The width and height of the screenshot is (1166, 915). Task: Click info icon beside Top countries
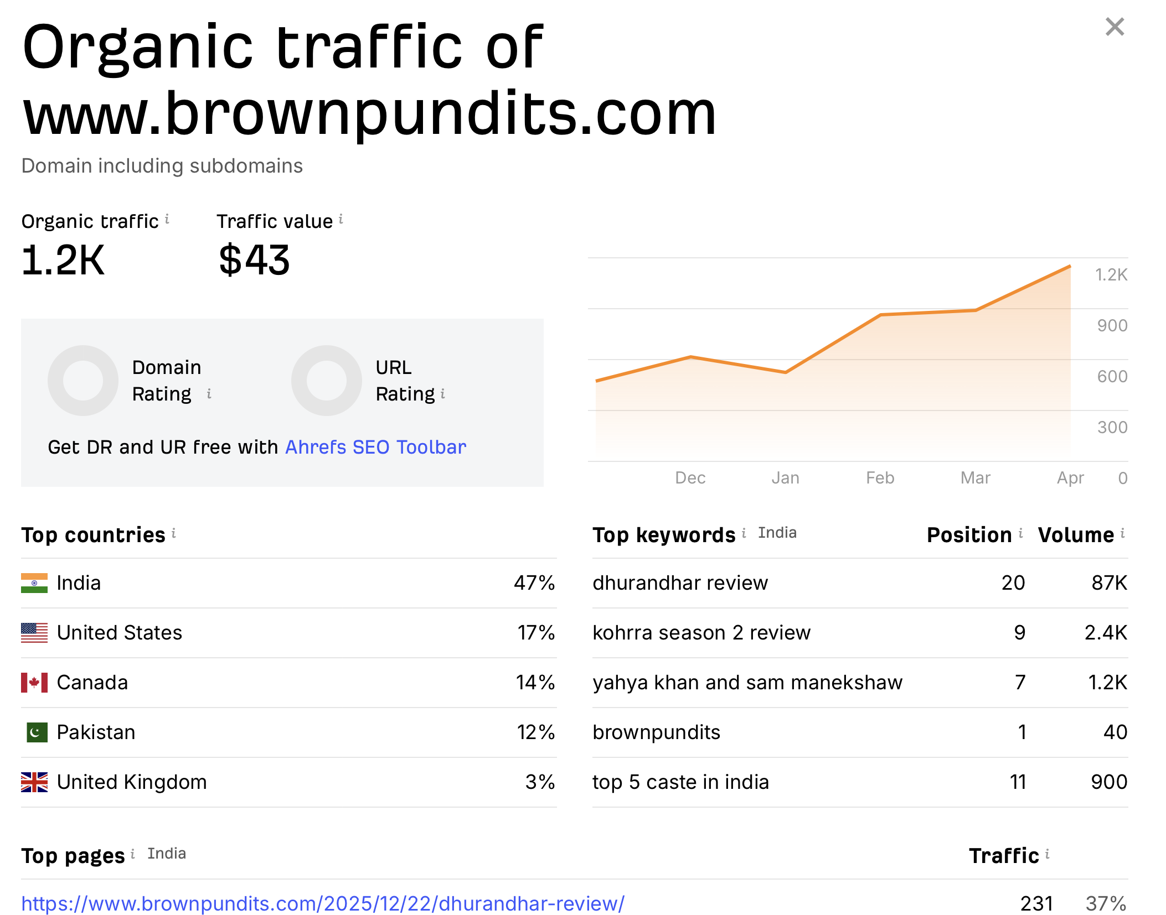click(174, 533)
